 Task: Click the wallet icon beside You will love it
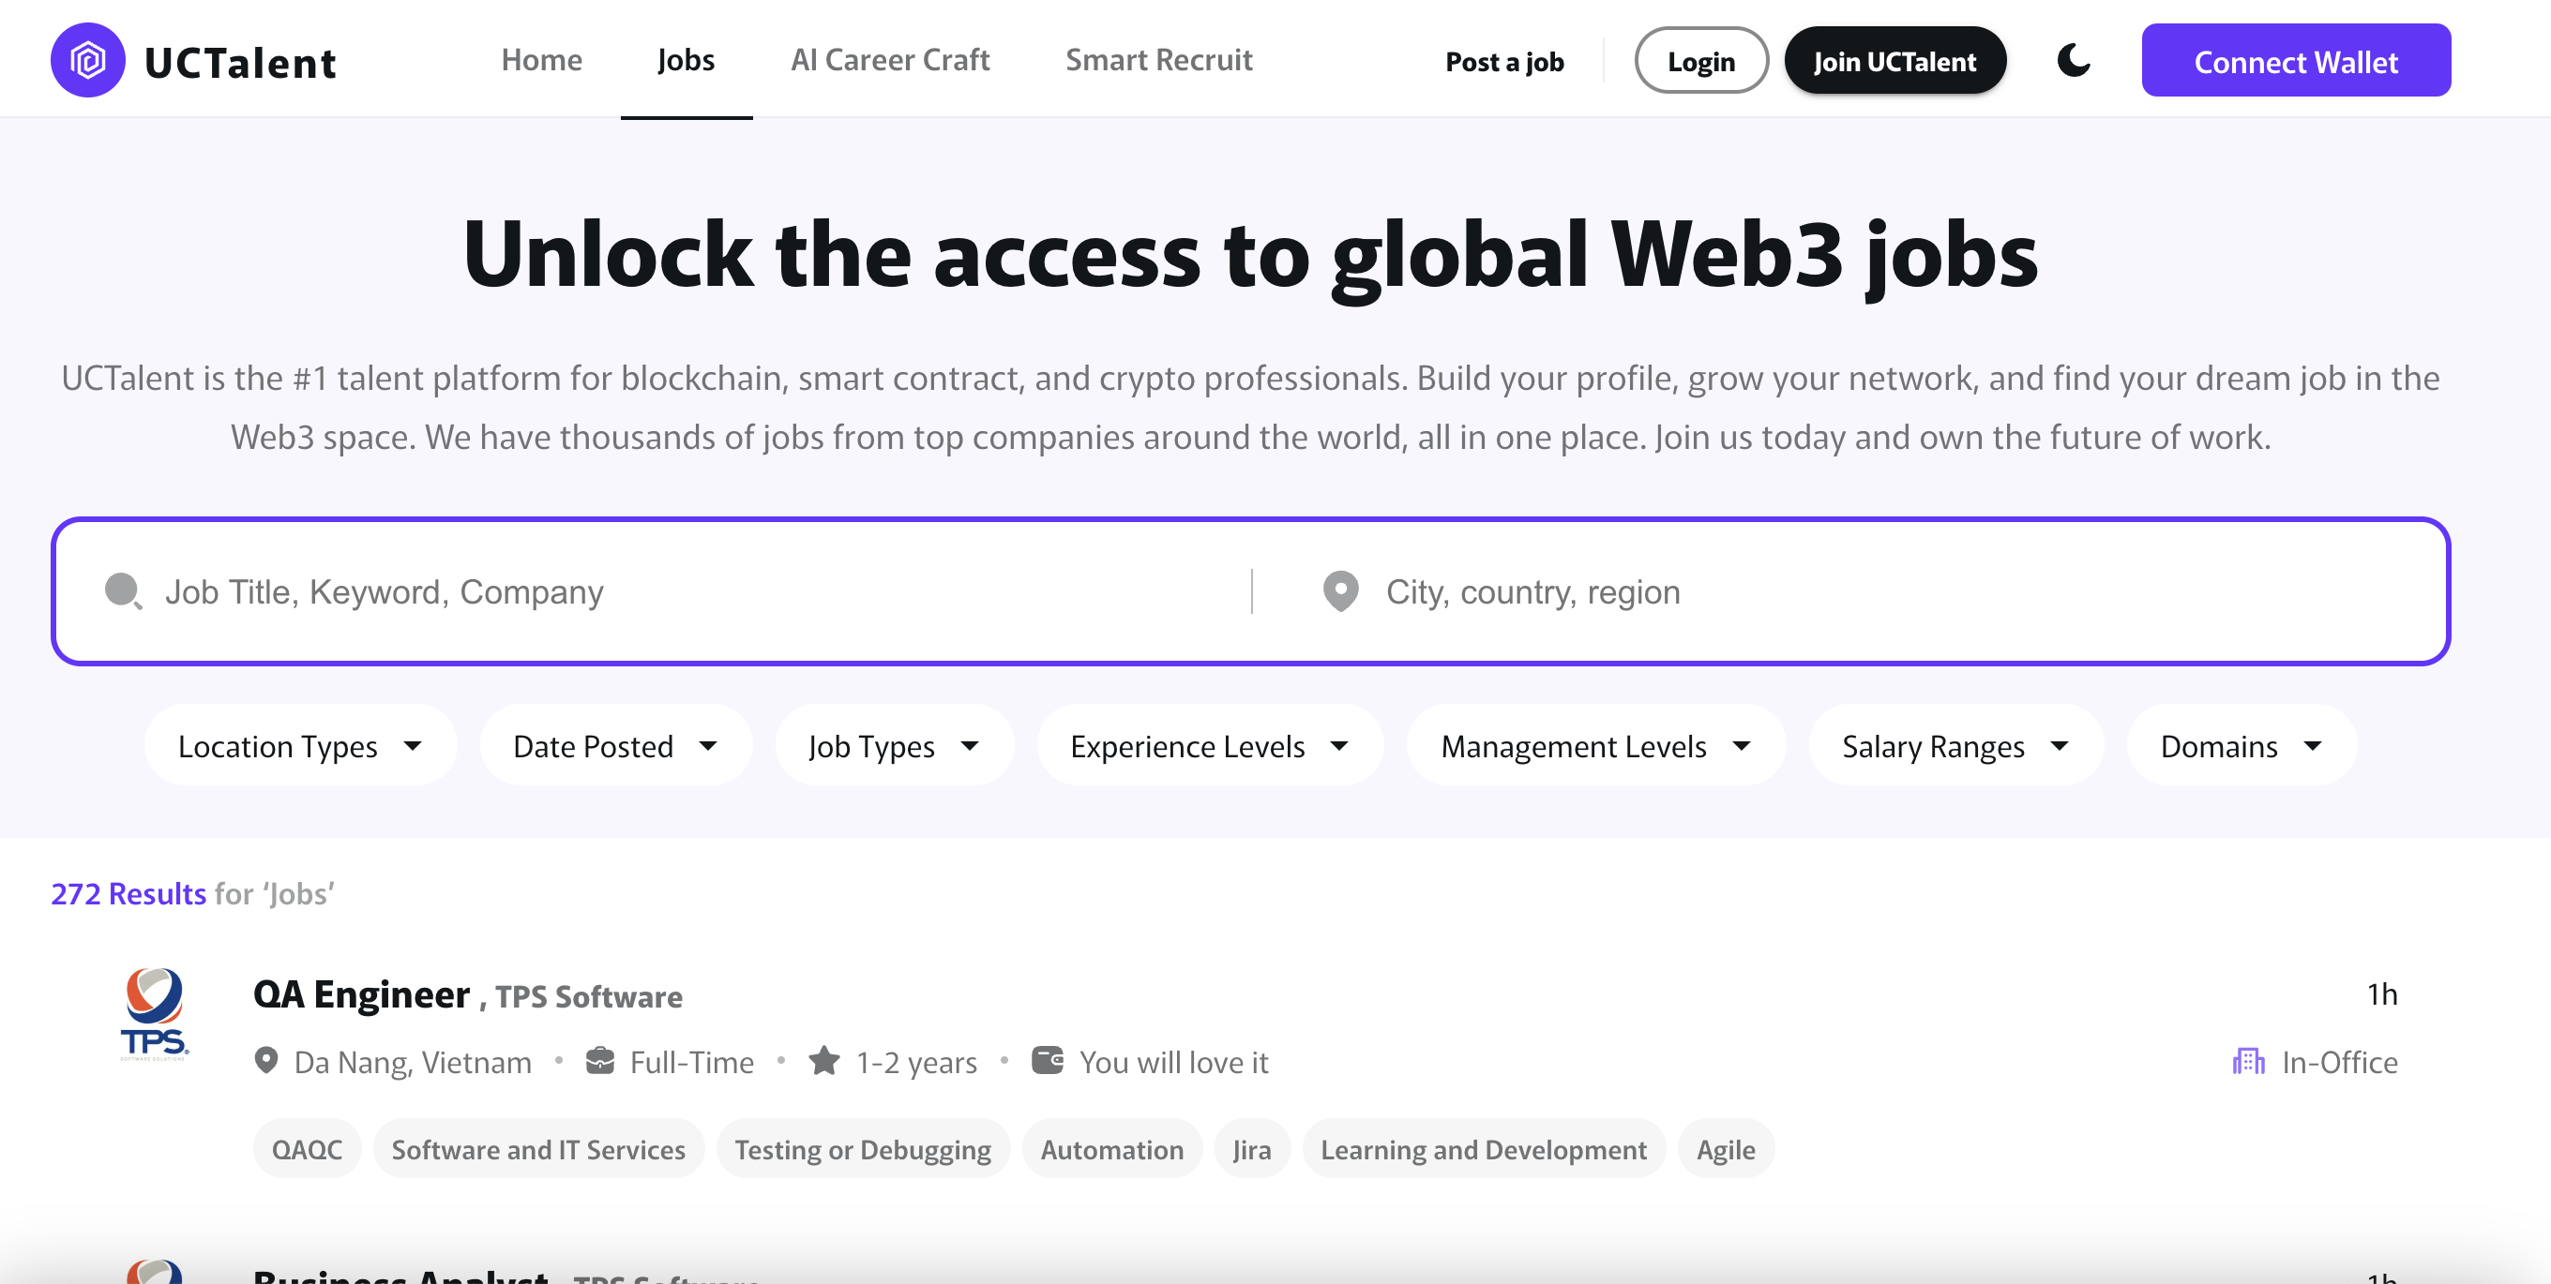pyautogui.click(x=1048, y=1060)
